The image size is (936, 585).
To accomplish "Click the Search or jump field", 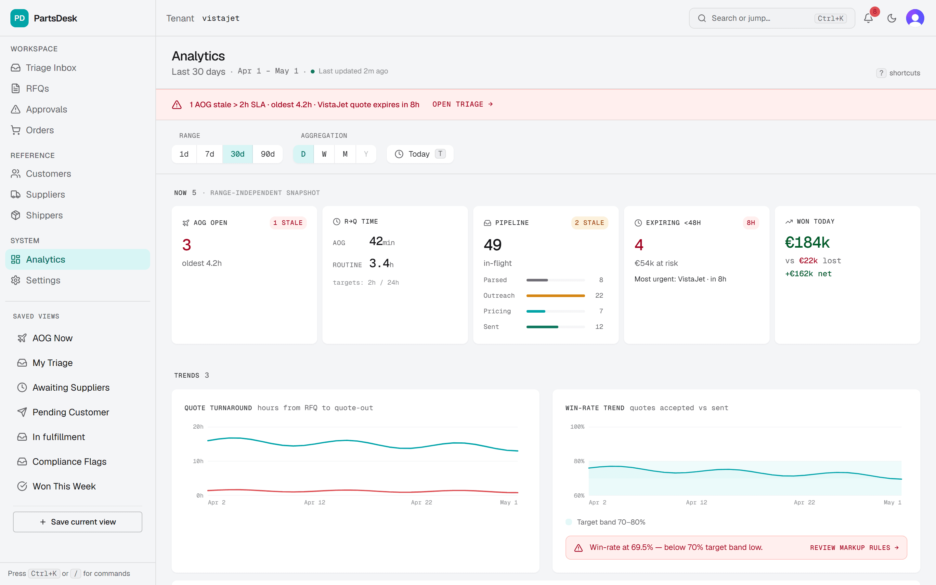I will pyautogui.click(x=772, y=18).
